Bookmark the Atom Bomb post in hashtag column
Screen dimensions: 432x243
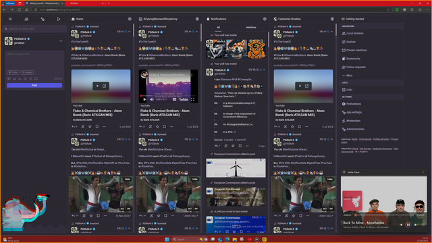point(165,127)
